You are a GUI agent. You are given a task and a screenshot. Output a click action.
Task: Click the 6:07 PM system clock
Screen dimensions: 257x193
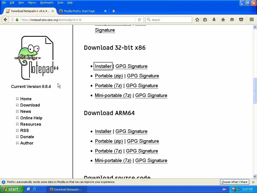[247, 189]
